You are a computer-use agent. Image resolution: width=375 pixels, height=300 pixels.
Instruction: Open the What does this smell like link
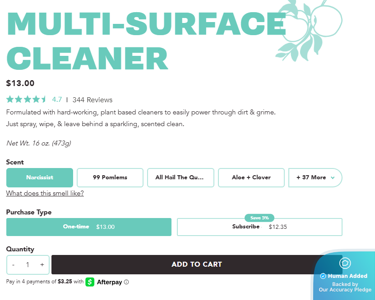point(45,193)
